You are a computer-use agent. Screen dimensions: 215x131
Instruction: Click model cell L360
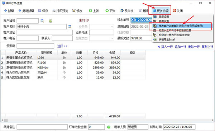pyautogui.click(x=47, y=58)
